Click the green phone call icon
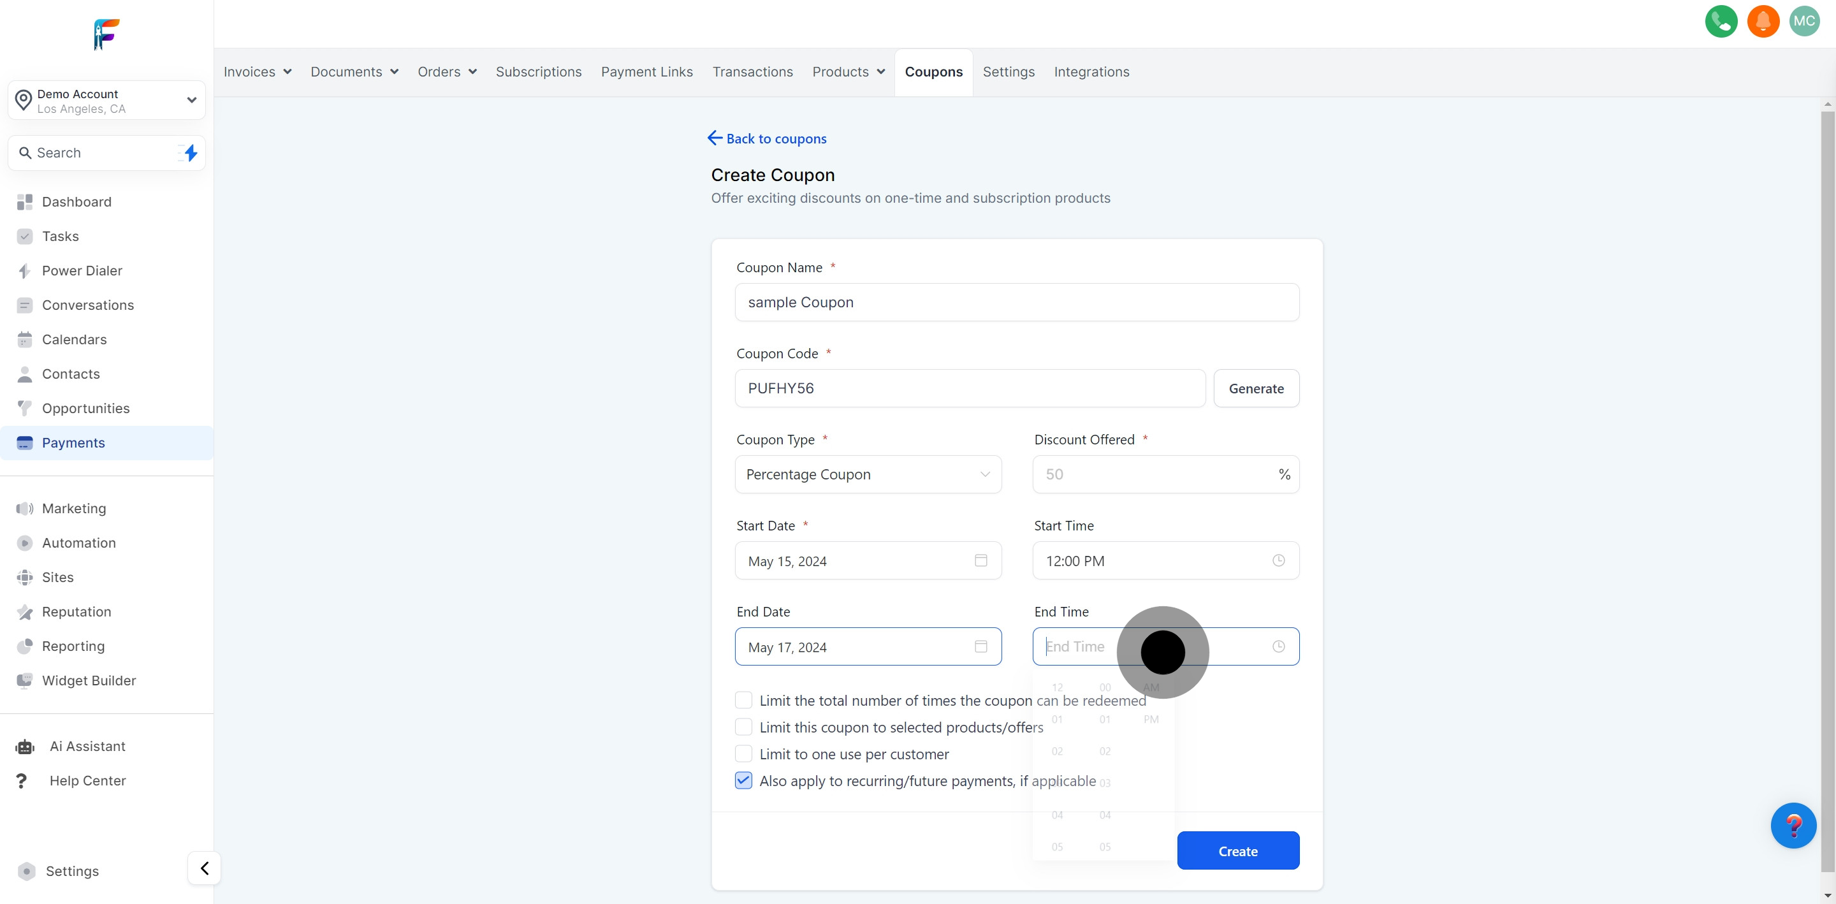This screenshot has width=1836, height=904. [x=1721, y=22]
